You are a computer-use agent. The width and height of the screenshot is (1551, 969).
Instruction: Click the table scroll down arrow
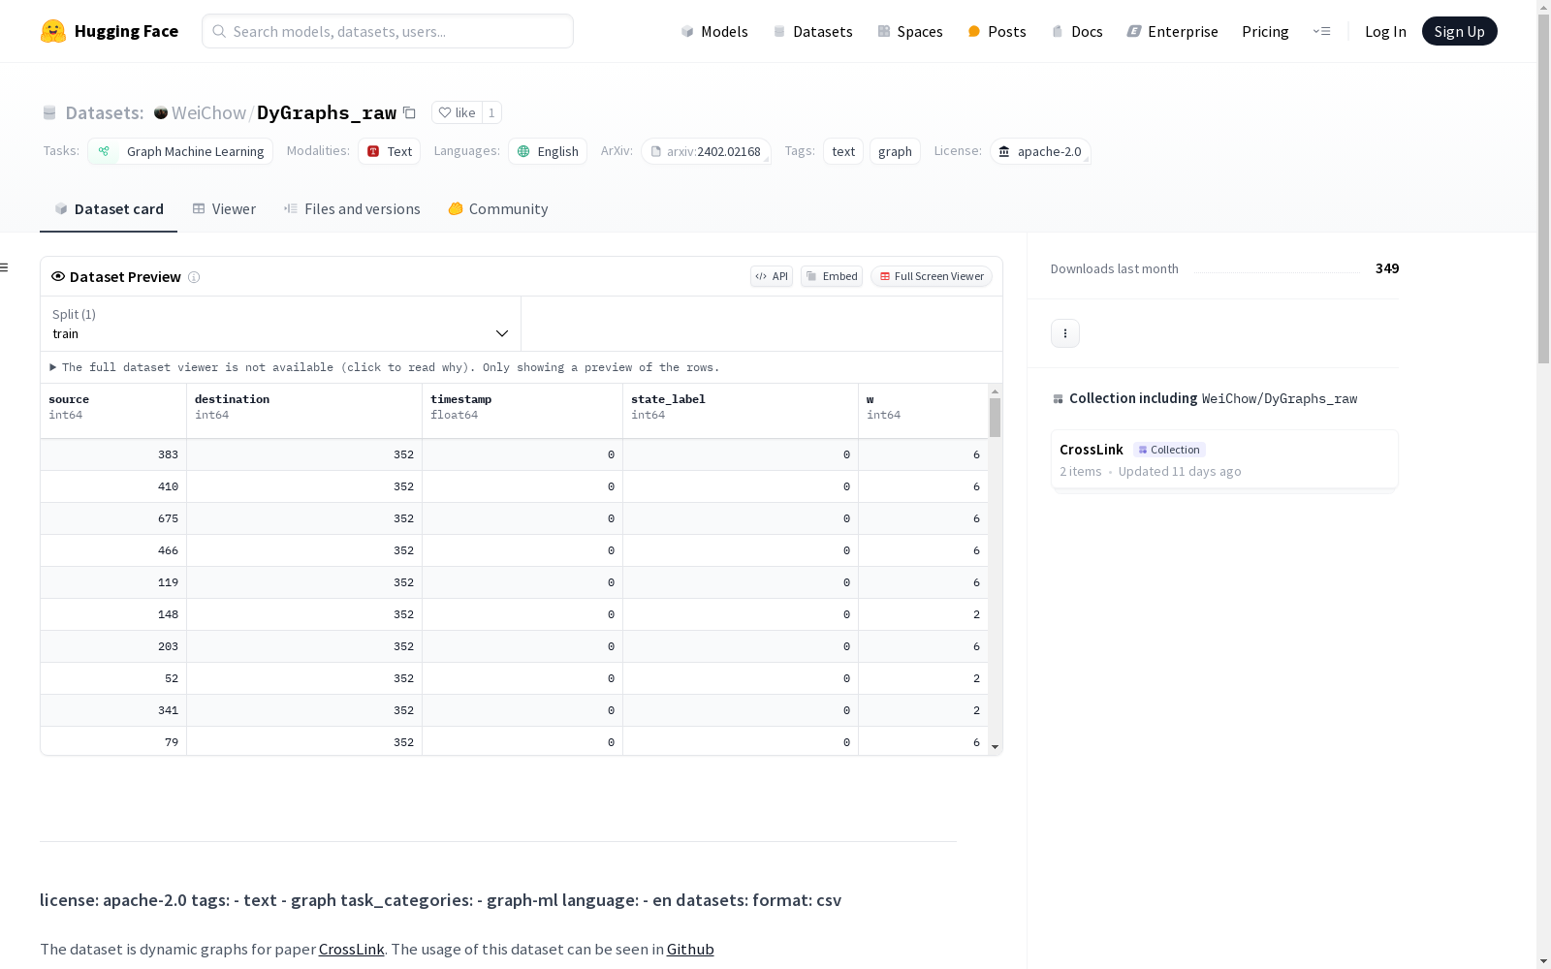pyautogui.click(x=995, y=747)
